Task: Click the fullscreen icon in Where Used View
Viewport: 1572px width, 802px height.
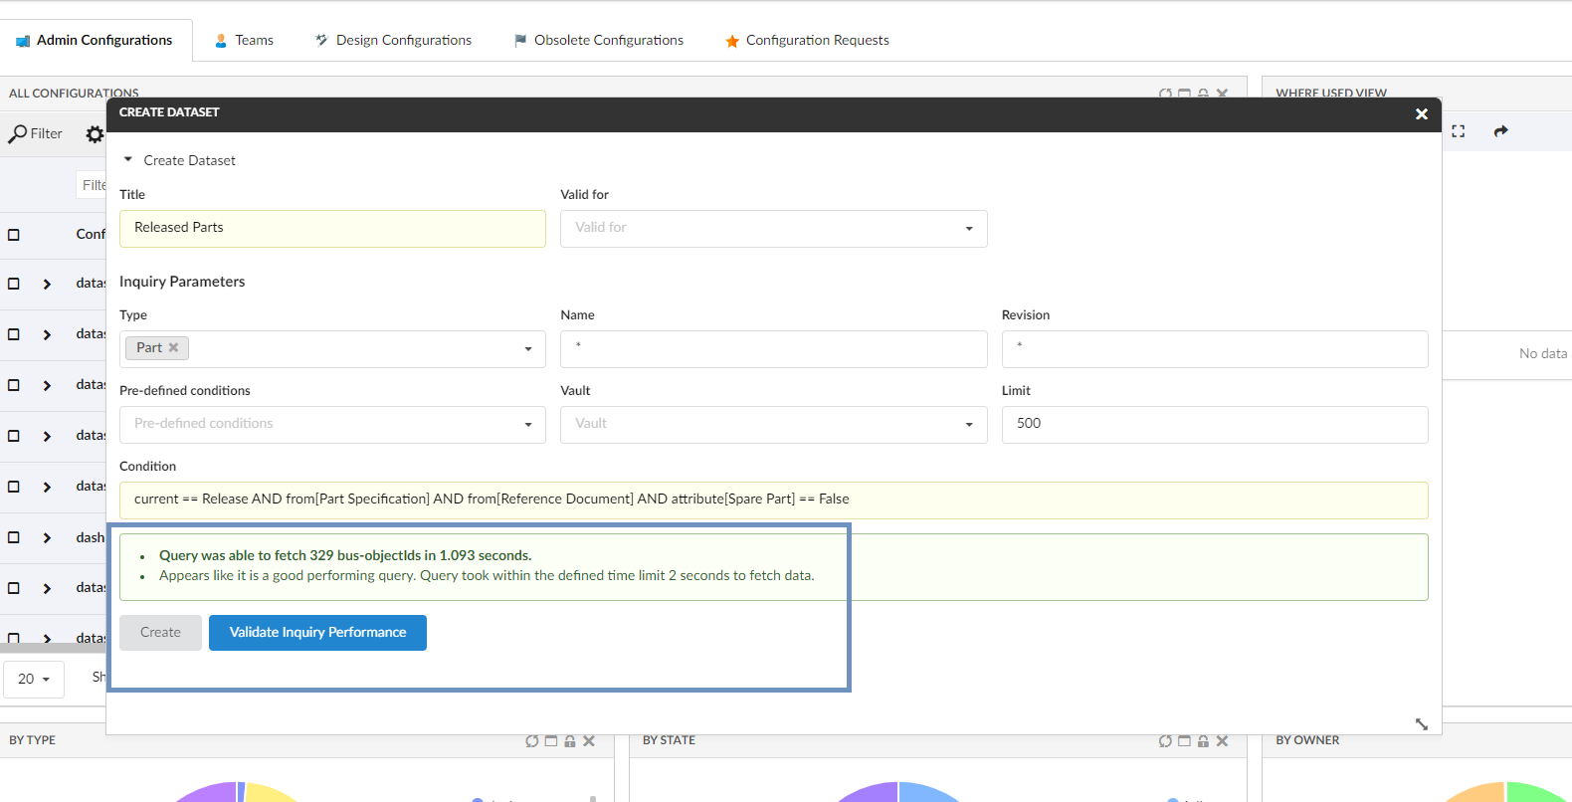Action: tap(1458, 131)
